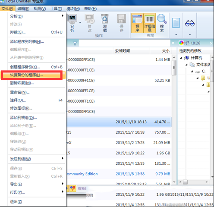Click the filter funnel icon

pos(75,43)
